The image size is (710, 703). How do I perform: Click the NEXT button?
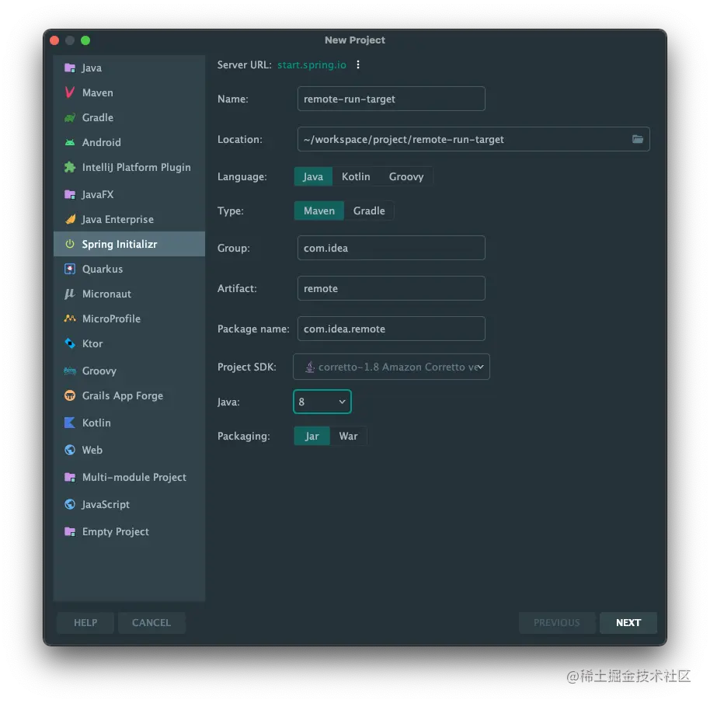pos(628,623)
